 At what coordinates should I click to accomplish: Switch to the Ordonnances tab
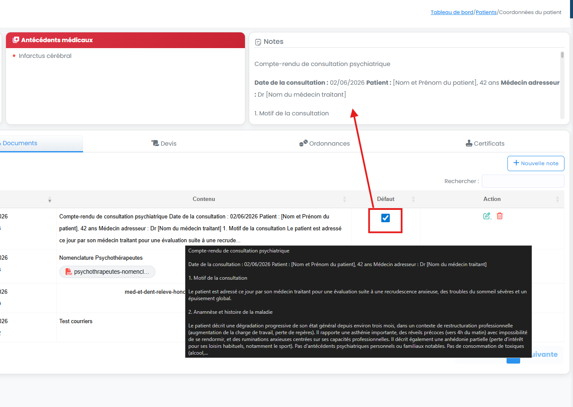(325, 143)
